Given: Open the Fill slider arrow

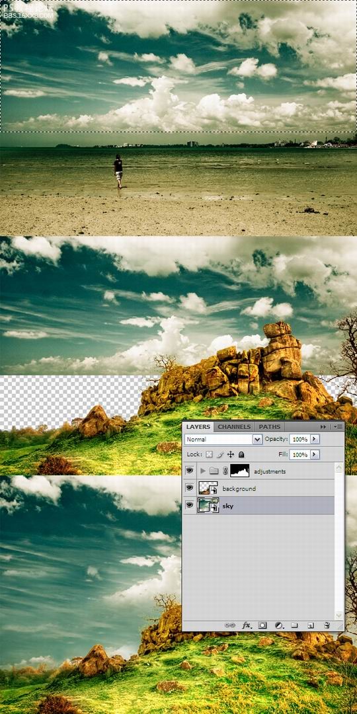Looking at the screenshot, I should click(315, 454).
